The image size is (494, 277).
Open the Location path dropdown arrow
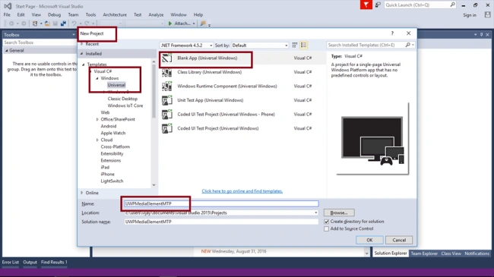pos(315,212)
